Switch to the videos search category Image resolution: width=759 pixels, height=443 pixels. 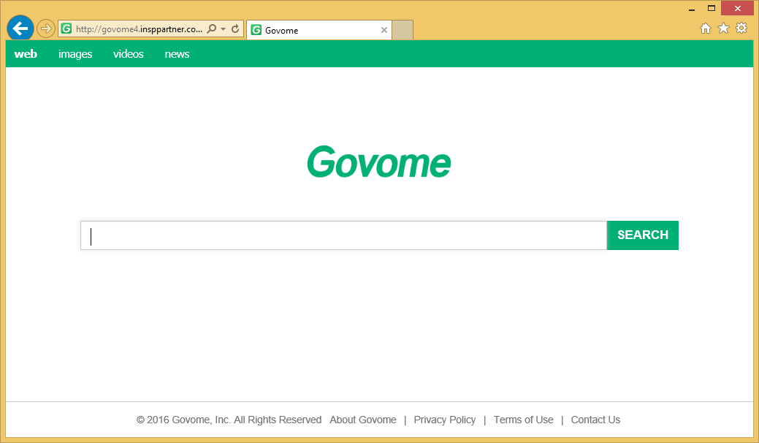click(x=128, y=53)
